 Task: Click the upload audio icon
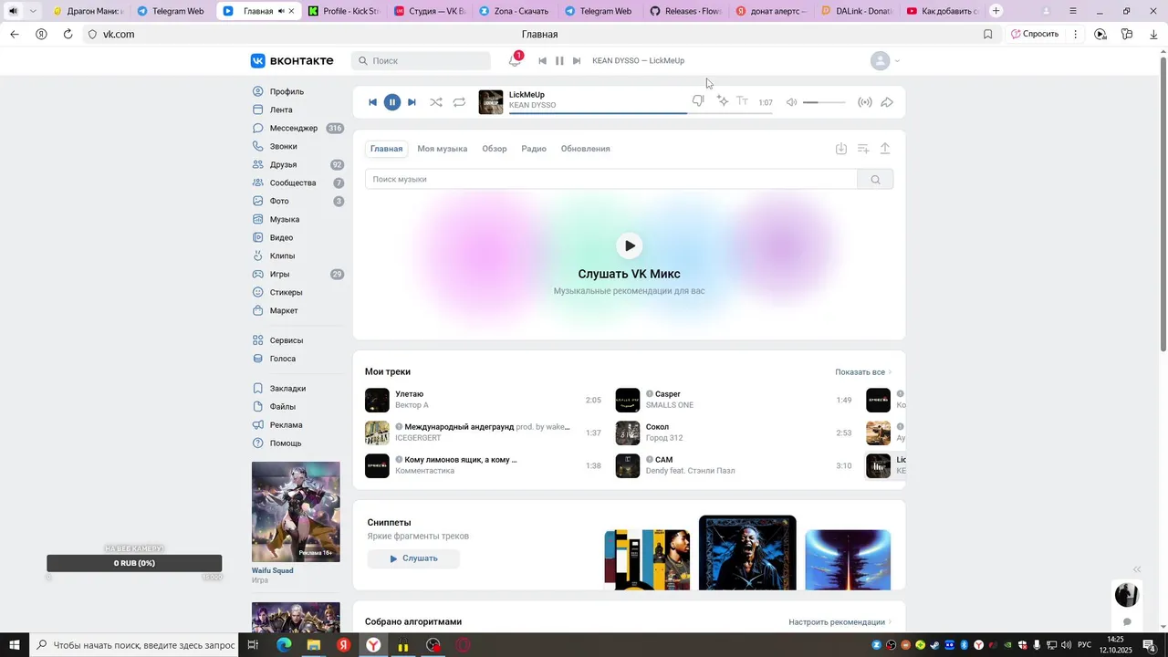(885, 149)
